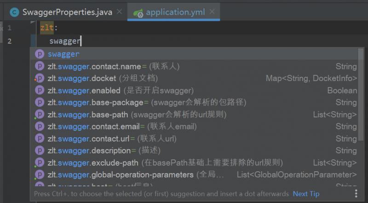Click the property icon beside zlt.swagger.contact.email
Screen dimensions: 368x203
(x=40, y=126)
